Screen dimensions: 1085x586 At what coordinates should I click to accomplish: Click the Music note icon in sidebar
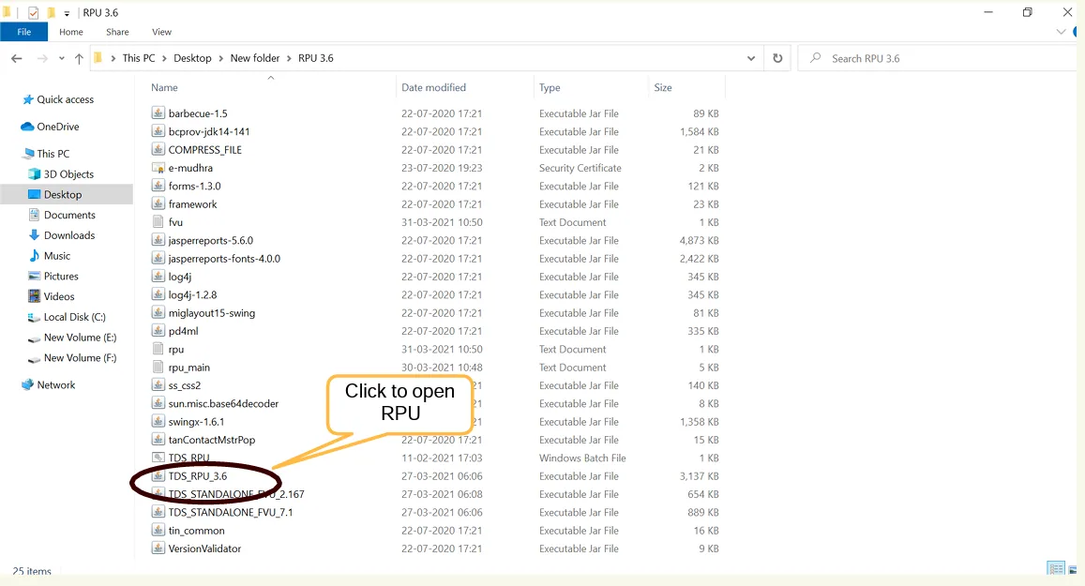[34, 255]
